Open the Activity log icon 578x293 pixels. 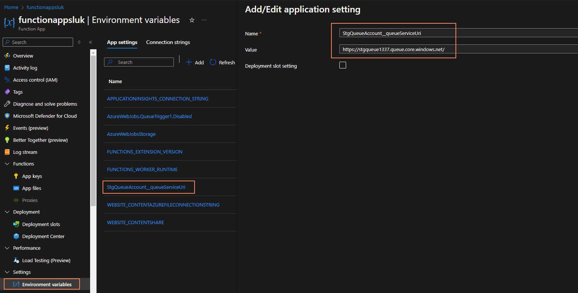click(7, 68)
